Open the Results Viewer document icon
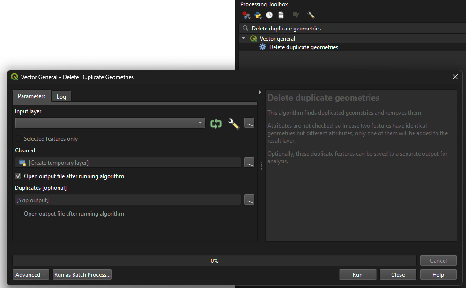 [281, 15]
